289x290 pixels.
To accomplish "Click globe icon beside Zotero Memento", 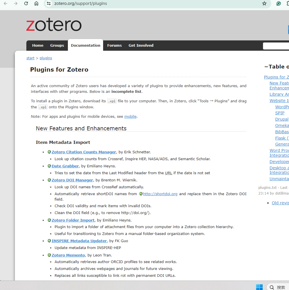I will (x=49, y=255).
